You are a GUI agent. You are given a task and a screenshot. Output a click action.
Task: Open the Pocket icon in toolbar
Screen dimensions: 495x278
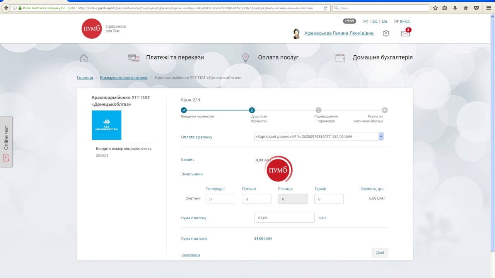476,8
